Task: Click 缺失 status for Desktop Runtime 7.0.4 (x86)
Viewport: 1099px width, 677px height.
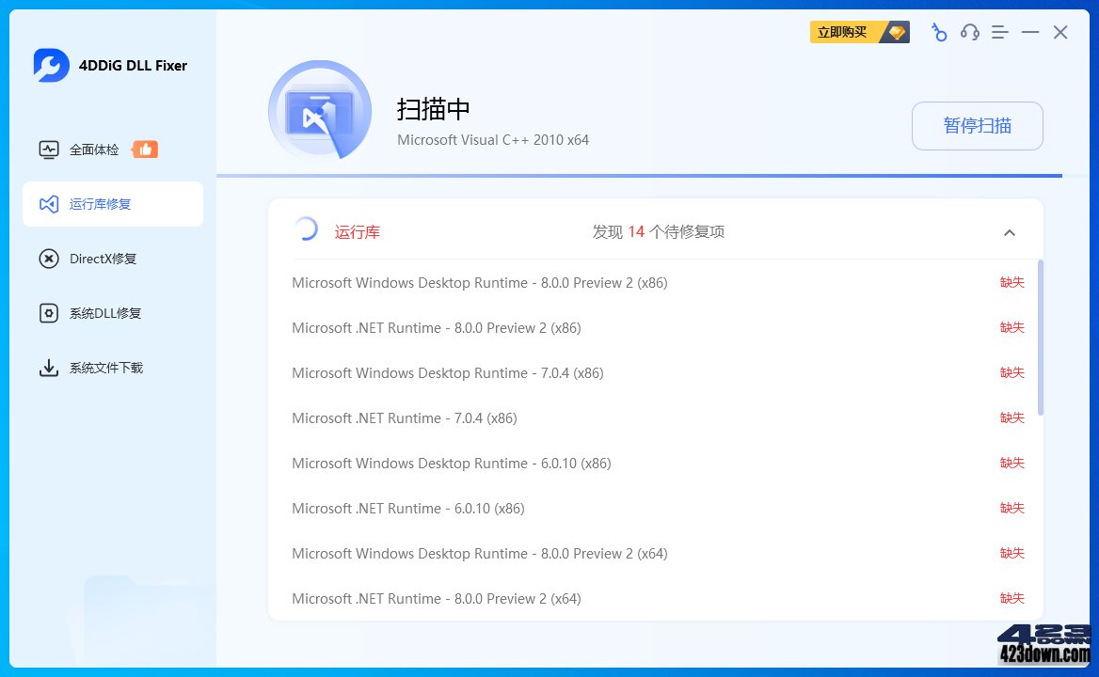Action: (1012, 372)
